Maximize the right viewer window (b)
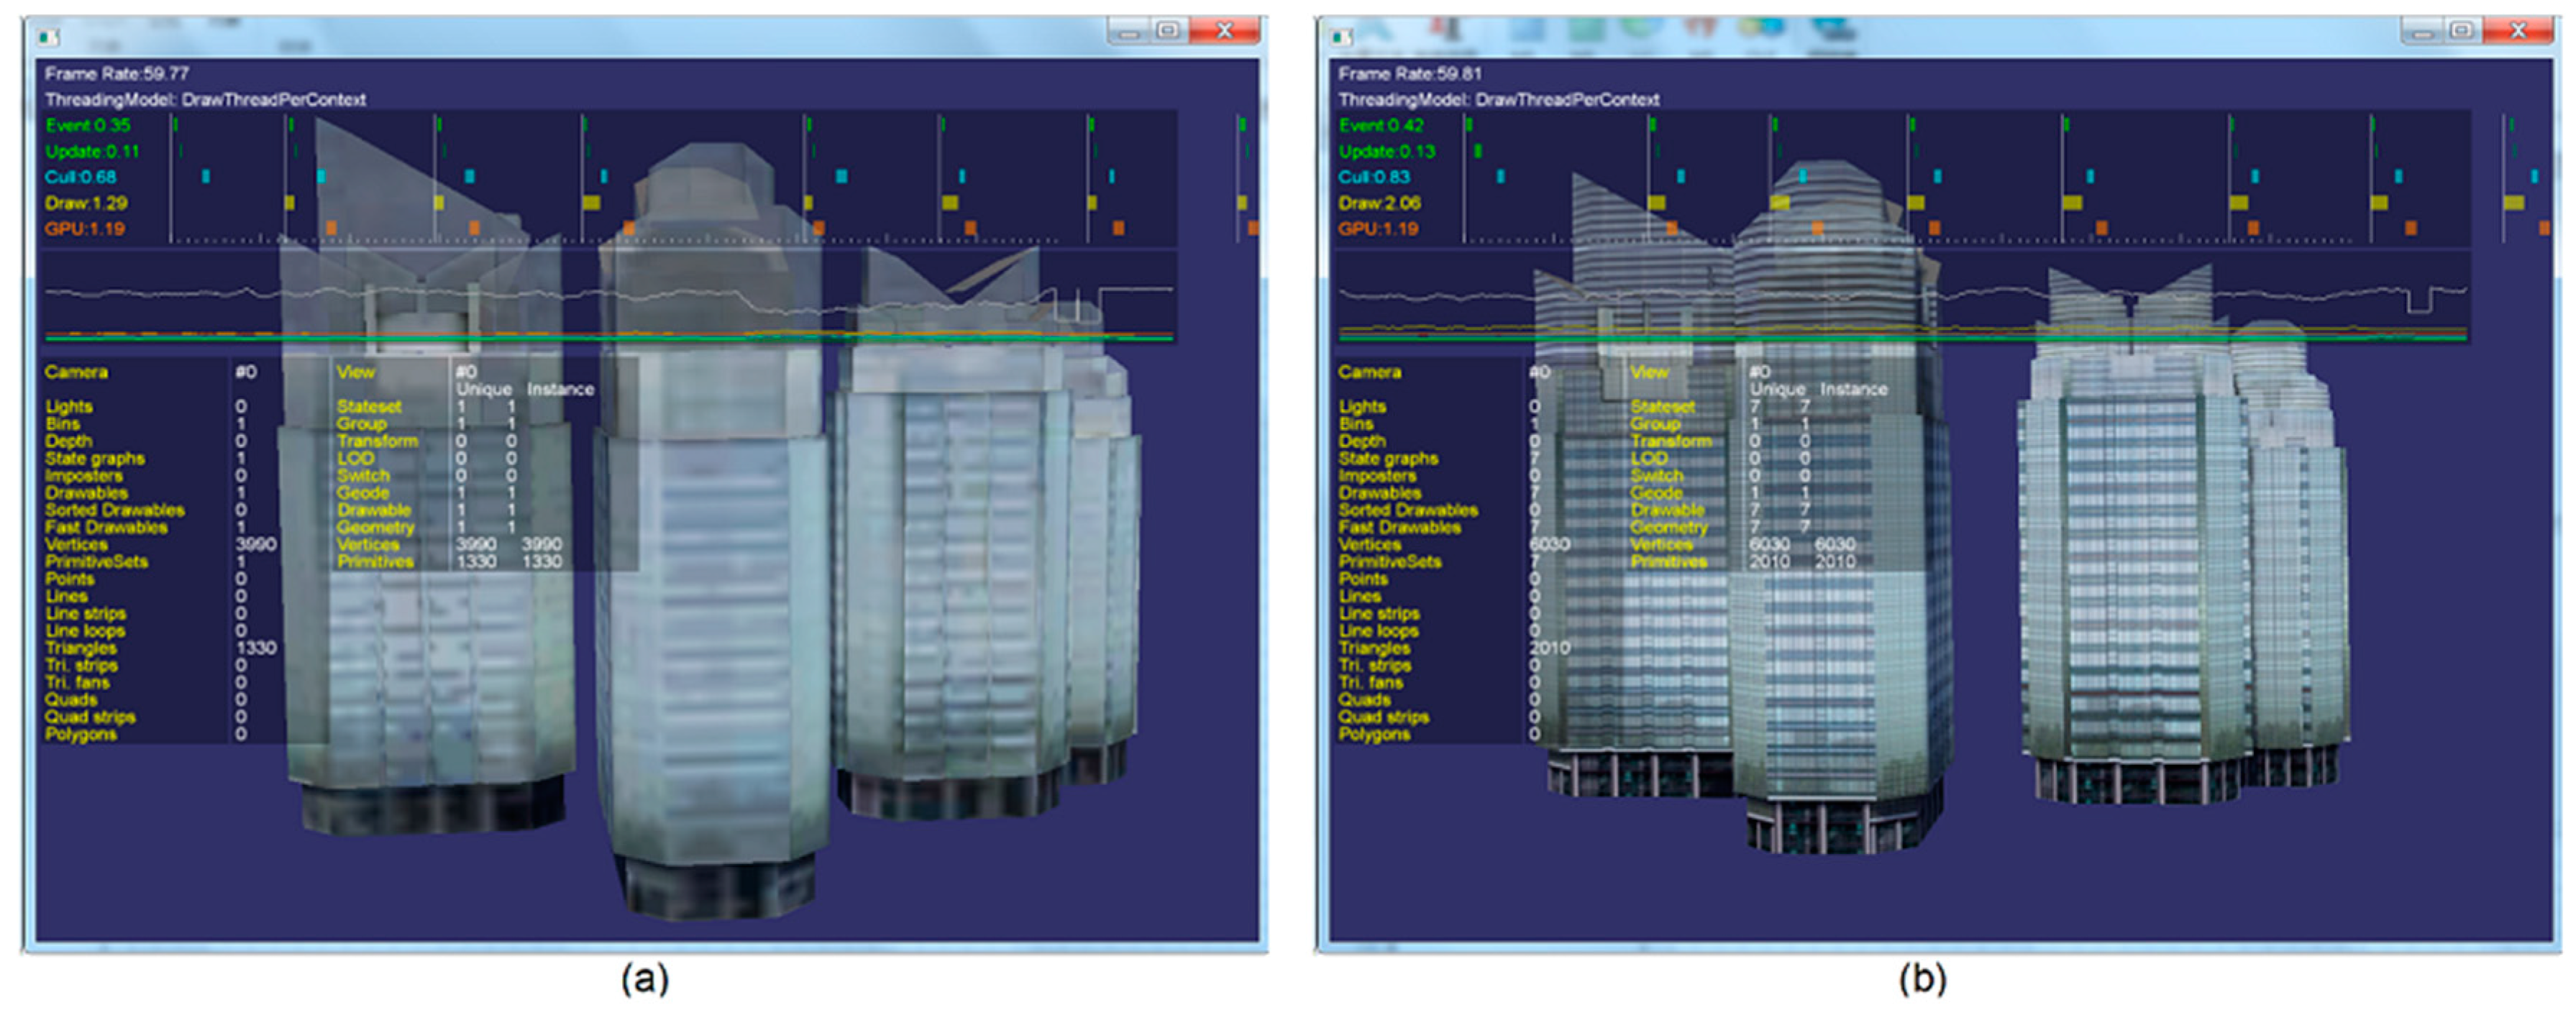 tap(2462, 31)
